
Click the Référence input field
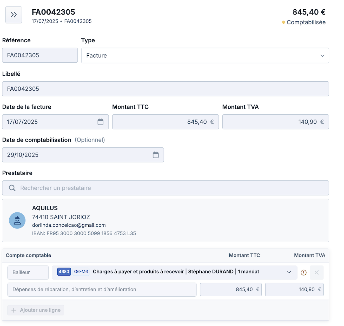[40, 55]
